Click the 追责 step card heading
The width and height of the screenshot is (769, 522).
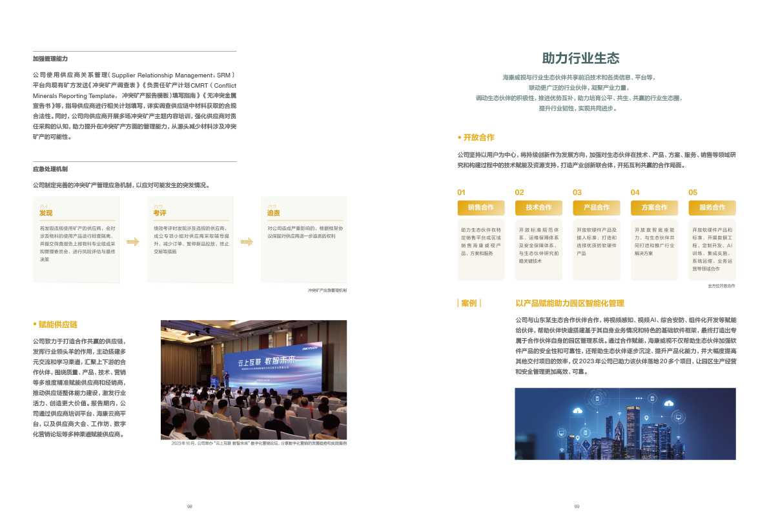click(x=274, y=213)
